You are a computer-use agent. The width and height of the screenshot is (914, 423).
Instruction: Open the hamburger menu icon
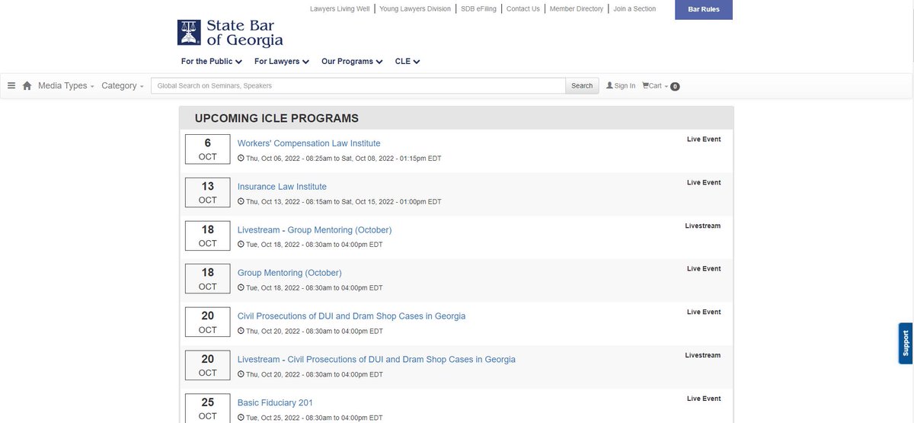click(x=11, y=85)
